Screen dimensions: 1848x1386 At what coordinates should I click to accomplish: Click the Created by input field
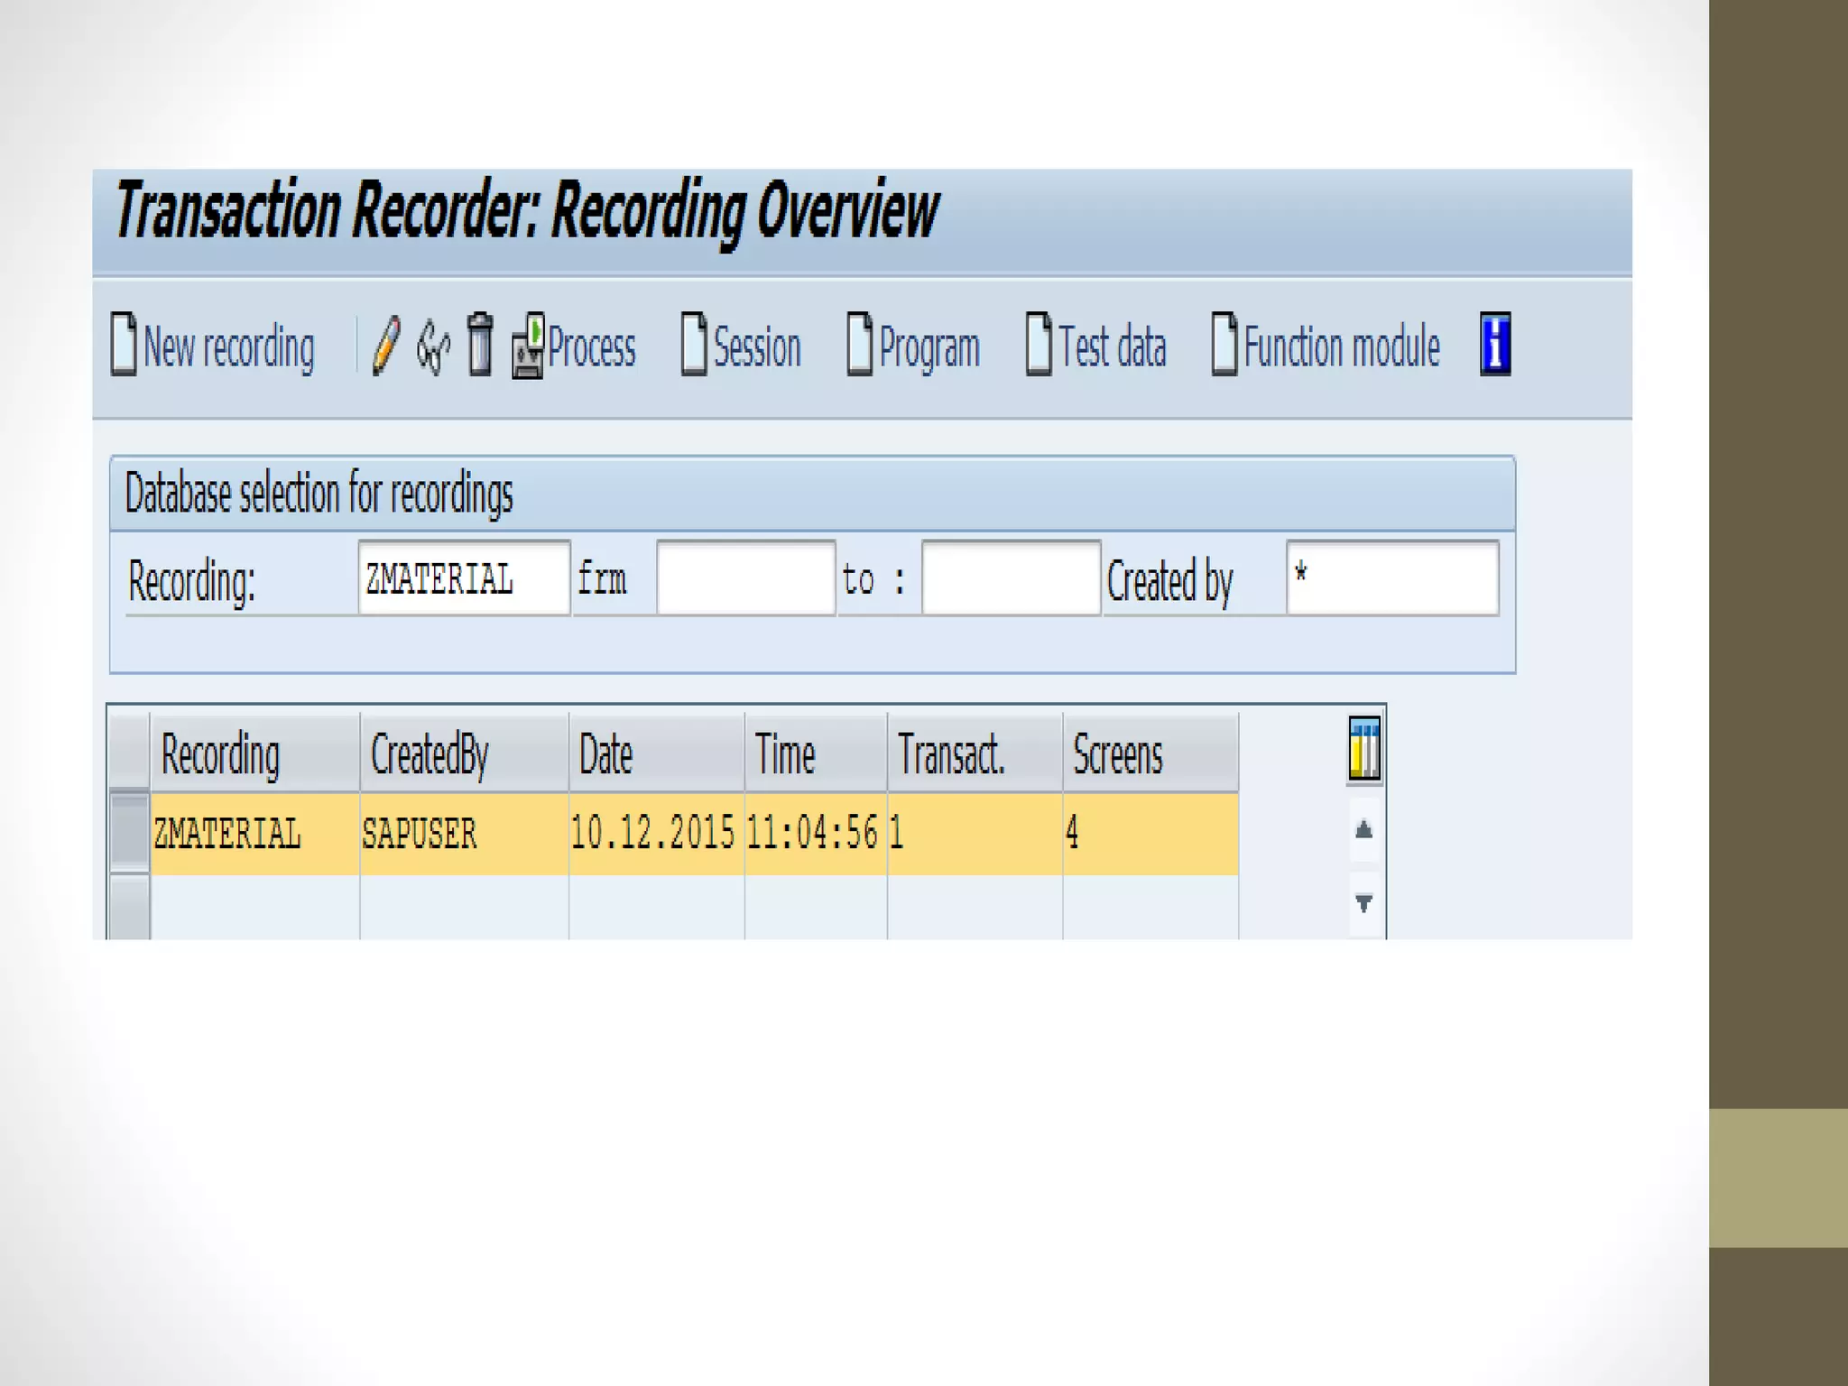(1392, 578)
